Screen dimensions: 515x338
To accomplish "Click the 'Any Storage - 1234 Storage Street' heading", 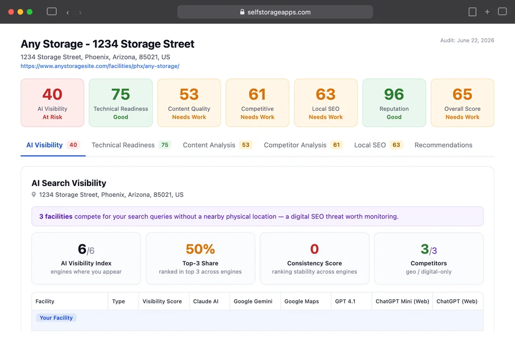I will (x=108, y=44).
